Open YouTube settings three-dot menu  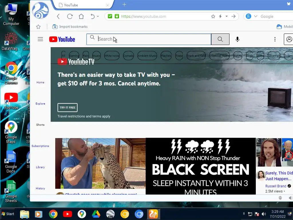click(x=275, y=39)
